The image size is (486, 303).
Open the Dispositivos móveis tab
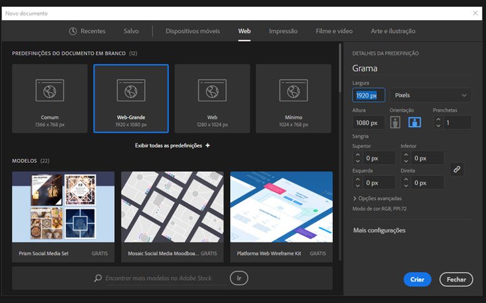point(192,31)
